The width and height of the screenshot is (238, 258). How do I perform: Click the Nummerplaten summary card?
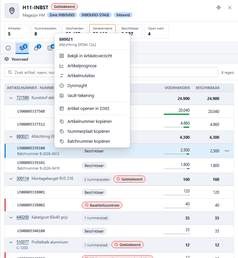(x=45, y=31)
